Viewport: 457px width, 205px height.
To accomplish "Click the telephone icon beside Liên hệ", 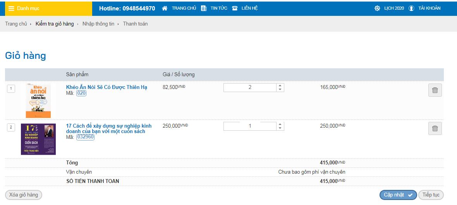I will [235, 8].
